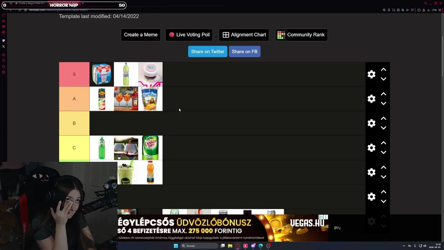444x250 pixels.
Task: Open the Windows Start menu
Action: (x=176, y=246)
